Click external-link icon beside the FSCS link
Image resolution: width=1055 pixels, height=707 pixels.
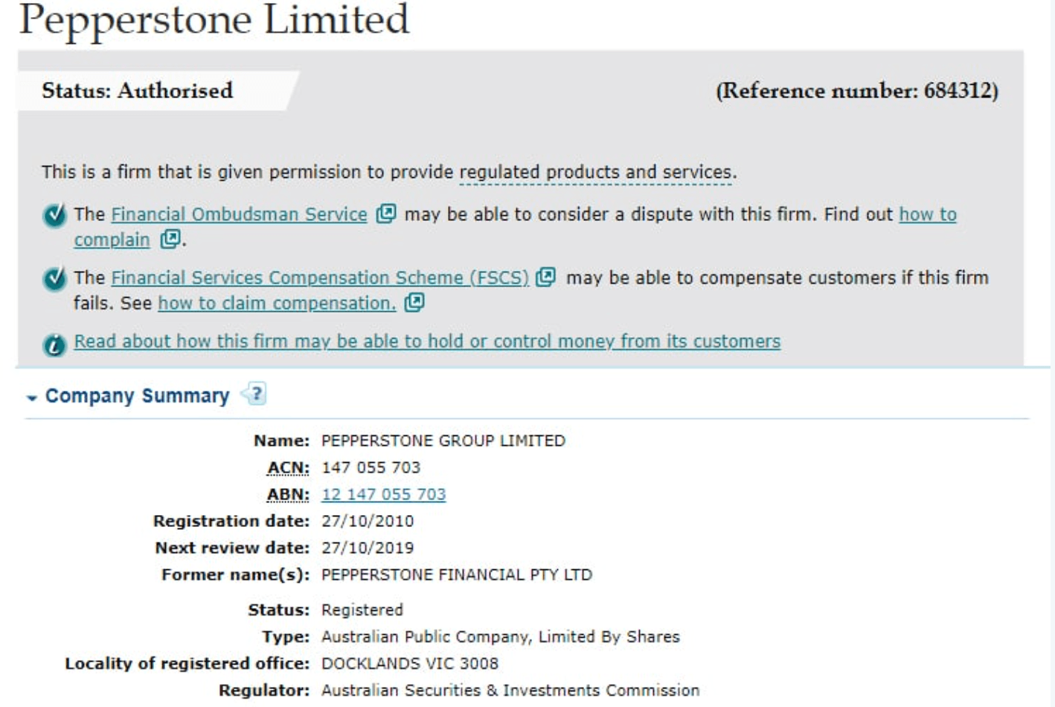[545, 278]
